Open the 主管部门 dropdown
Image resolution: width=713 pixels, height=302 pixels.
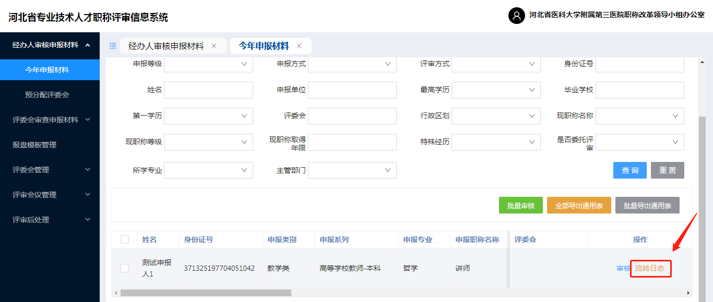[352, 170]
